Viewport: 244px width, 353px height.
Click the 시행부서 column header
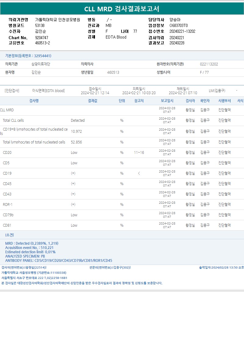(224, 101)
